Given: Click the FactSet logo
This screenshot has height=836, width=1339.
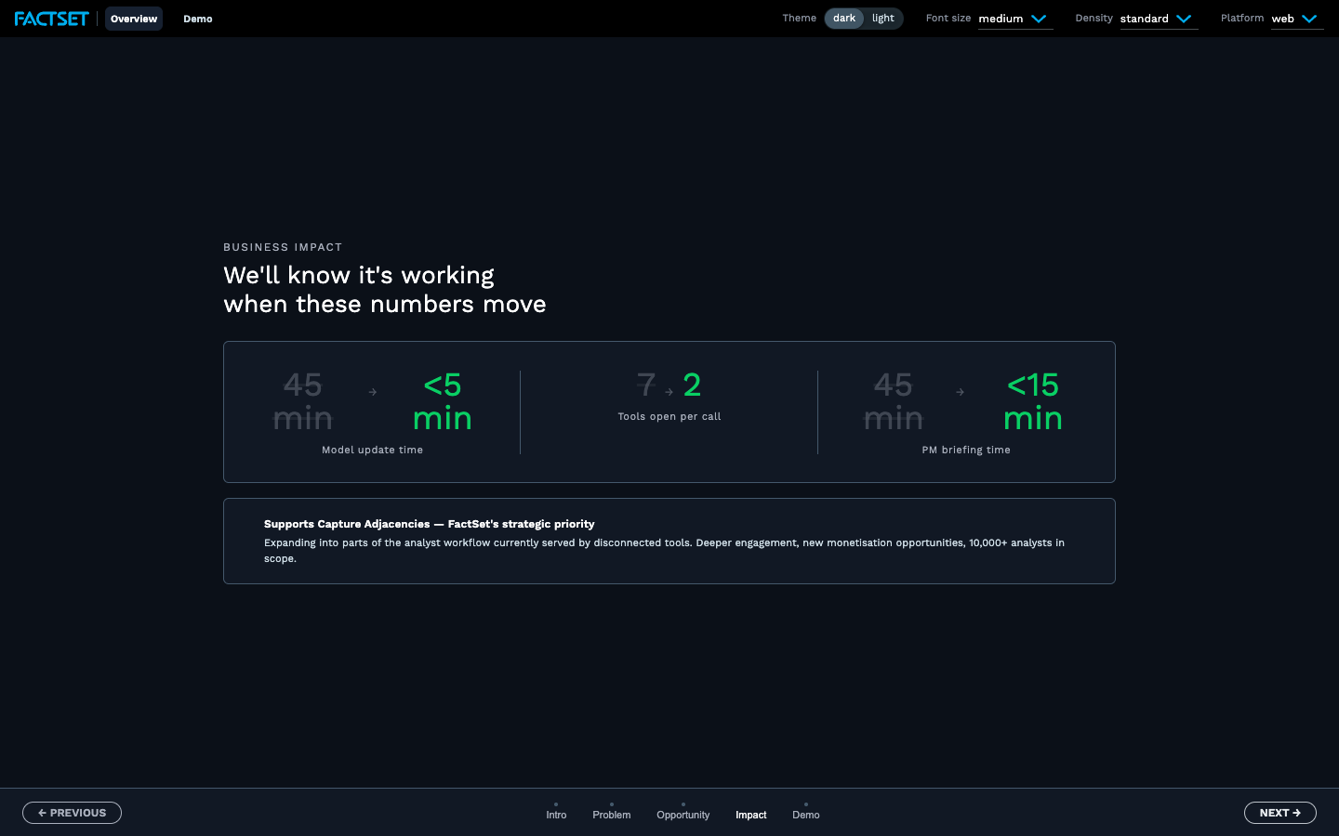Looking at the screenshot, I should [51, 19].
